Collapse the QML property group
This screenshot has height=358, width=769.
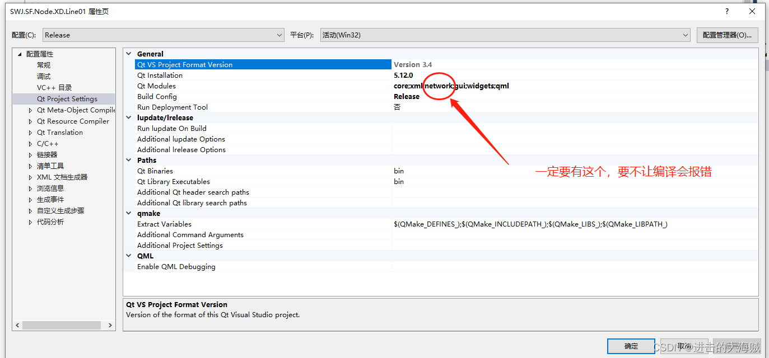coord(129,256)
